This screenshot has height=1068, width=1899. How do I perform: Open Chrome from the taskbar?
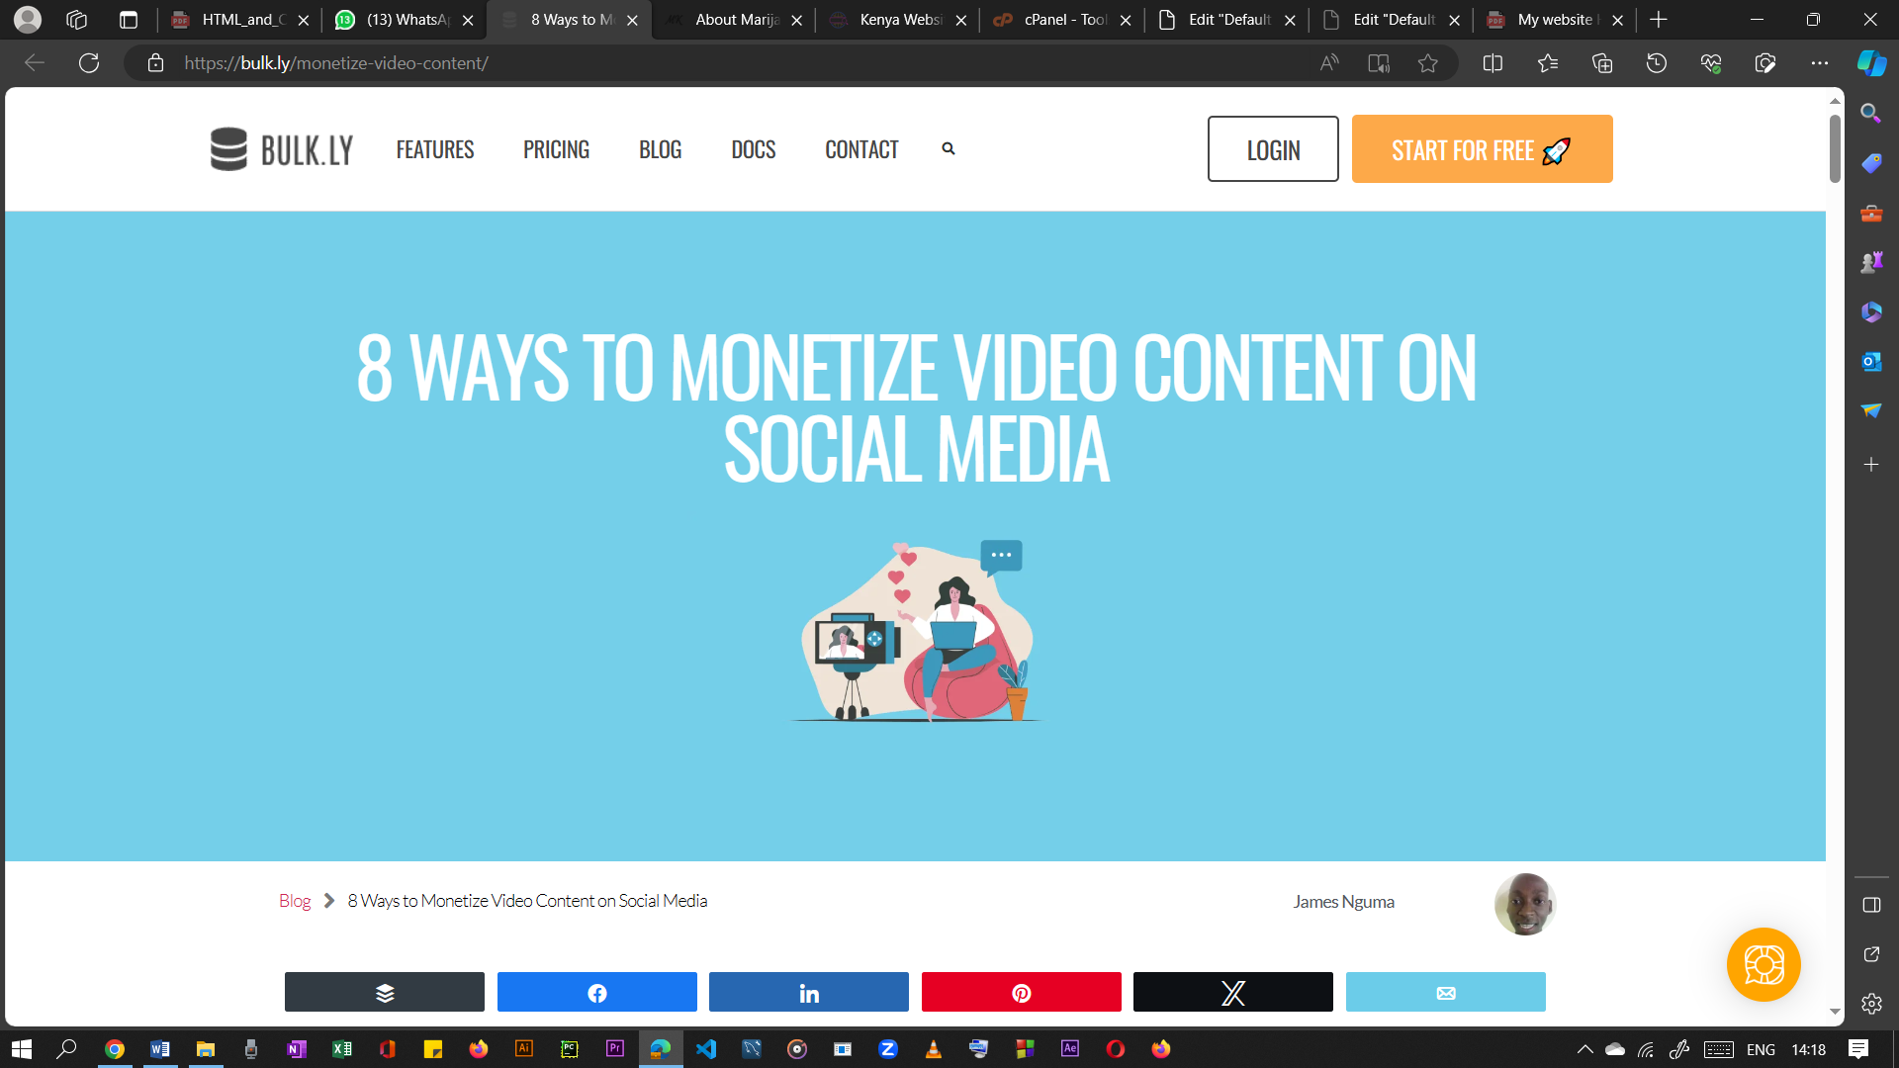pyautogui.click(x=115, y=1049)
